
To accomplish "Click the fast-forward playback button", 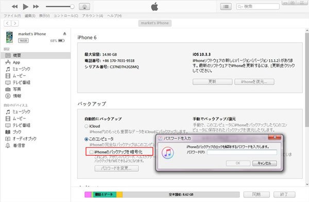I will click(36, 7).
